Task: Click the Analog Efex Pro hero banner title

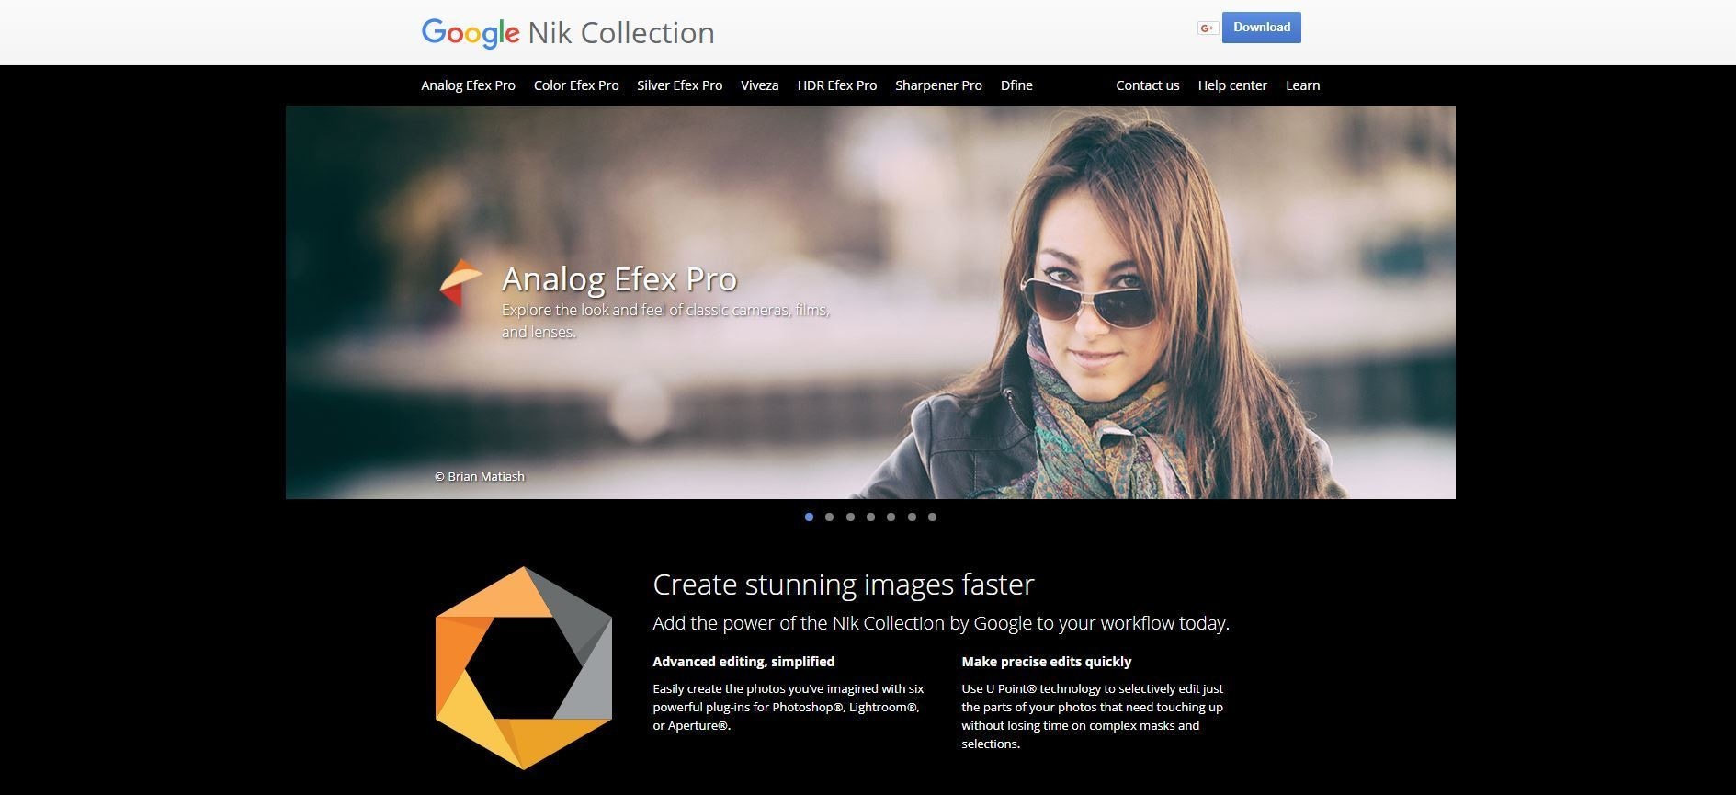Action: coord(619,278)
